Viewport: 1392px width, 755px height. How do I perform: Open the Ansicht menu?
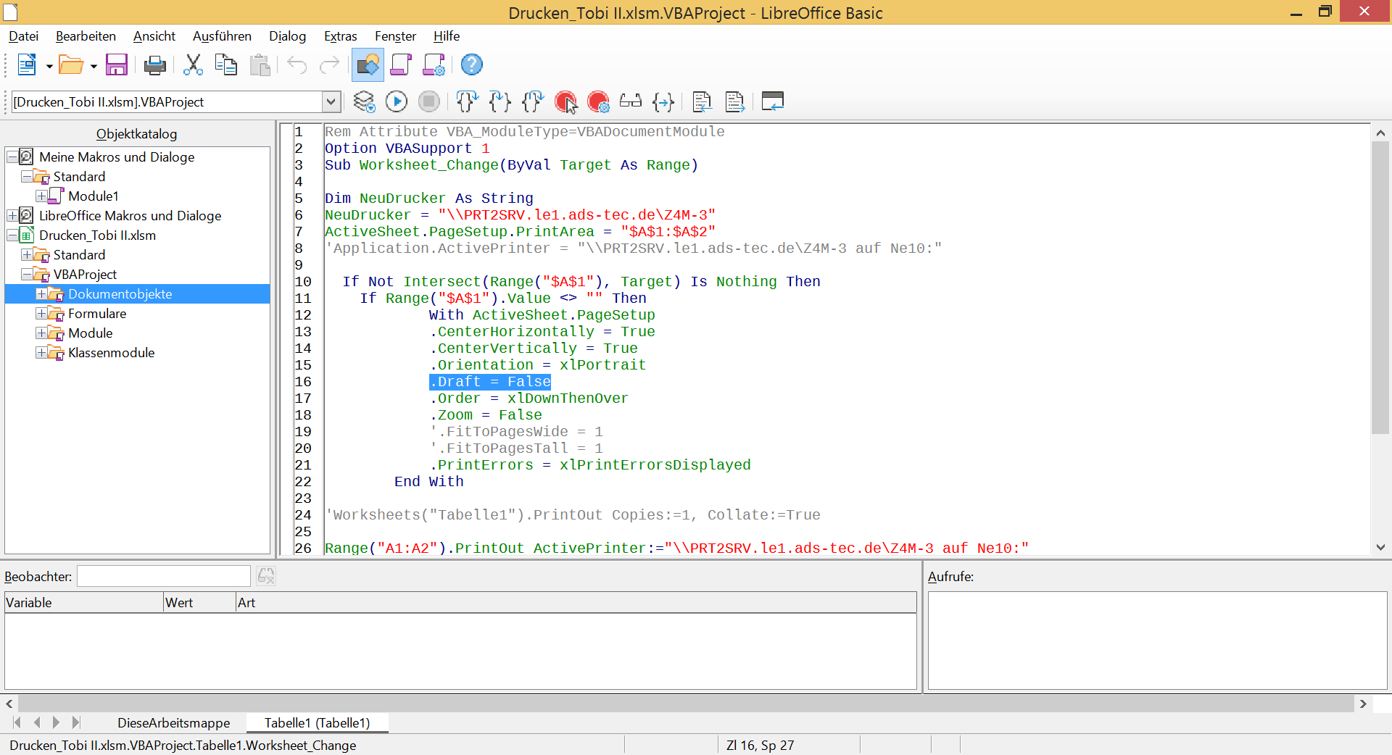coord(154,36)
